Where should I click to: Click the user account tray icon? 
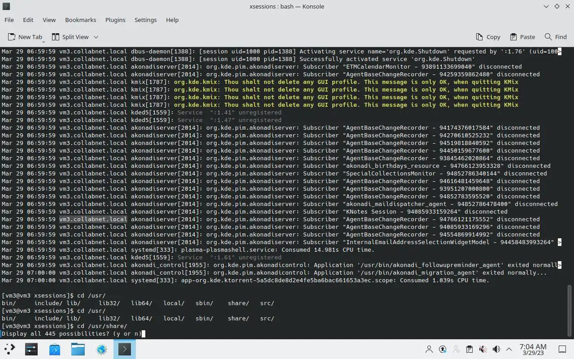429,349
